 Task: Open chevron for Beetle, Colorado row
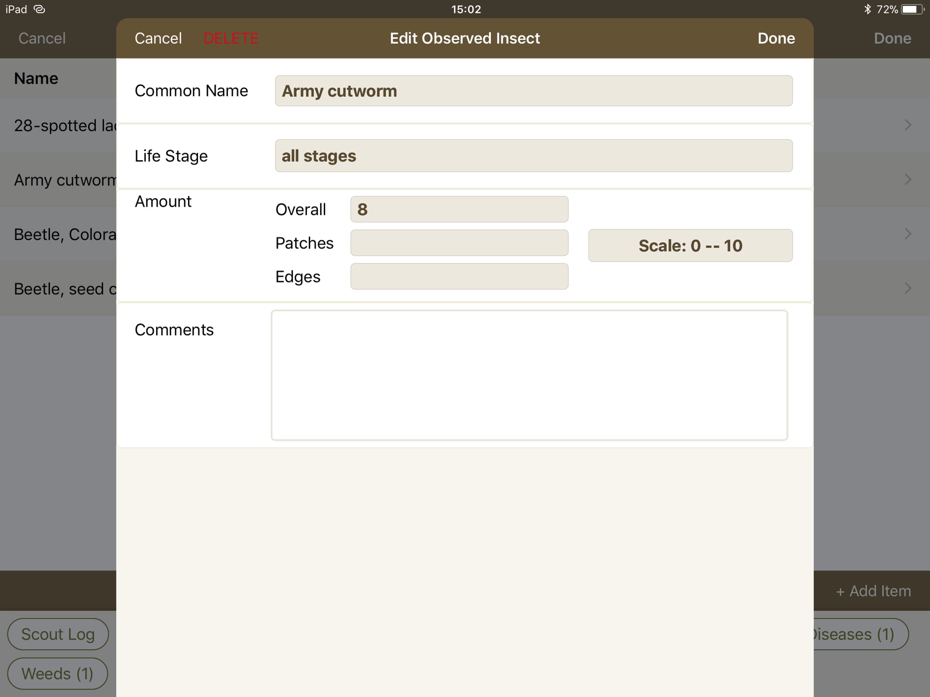tap(908, 234)
